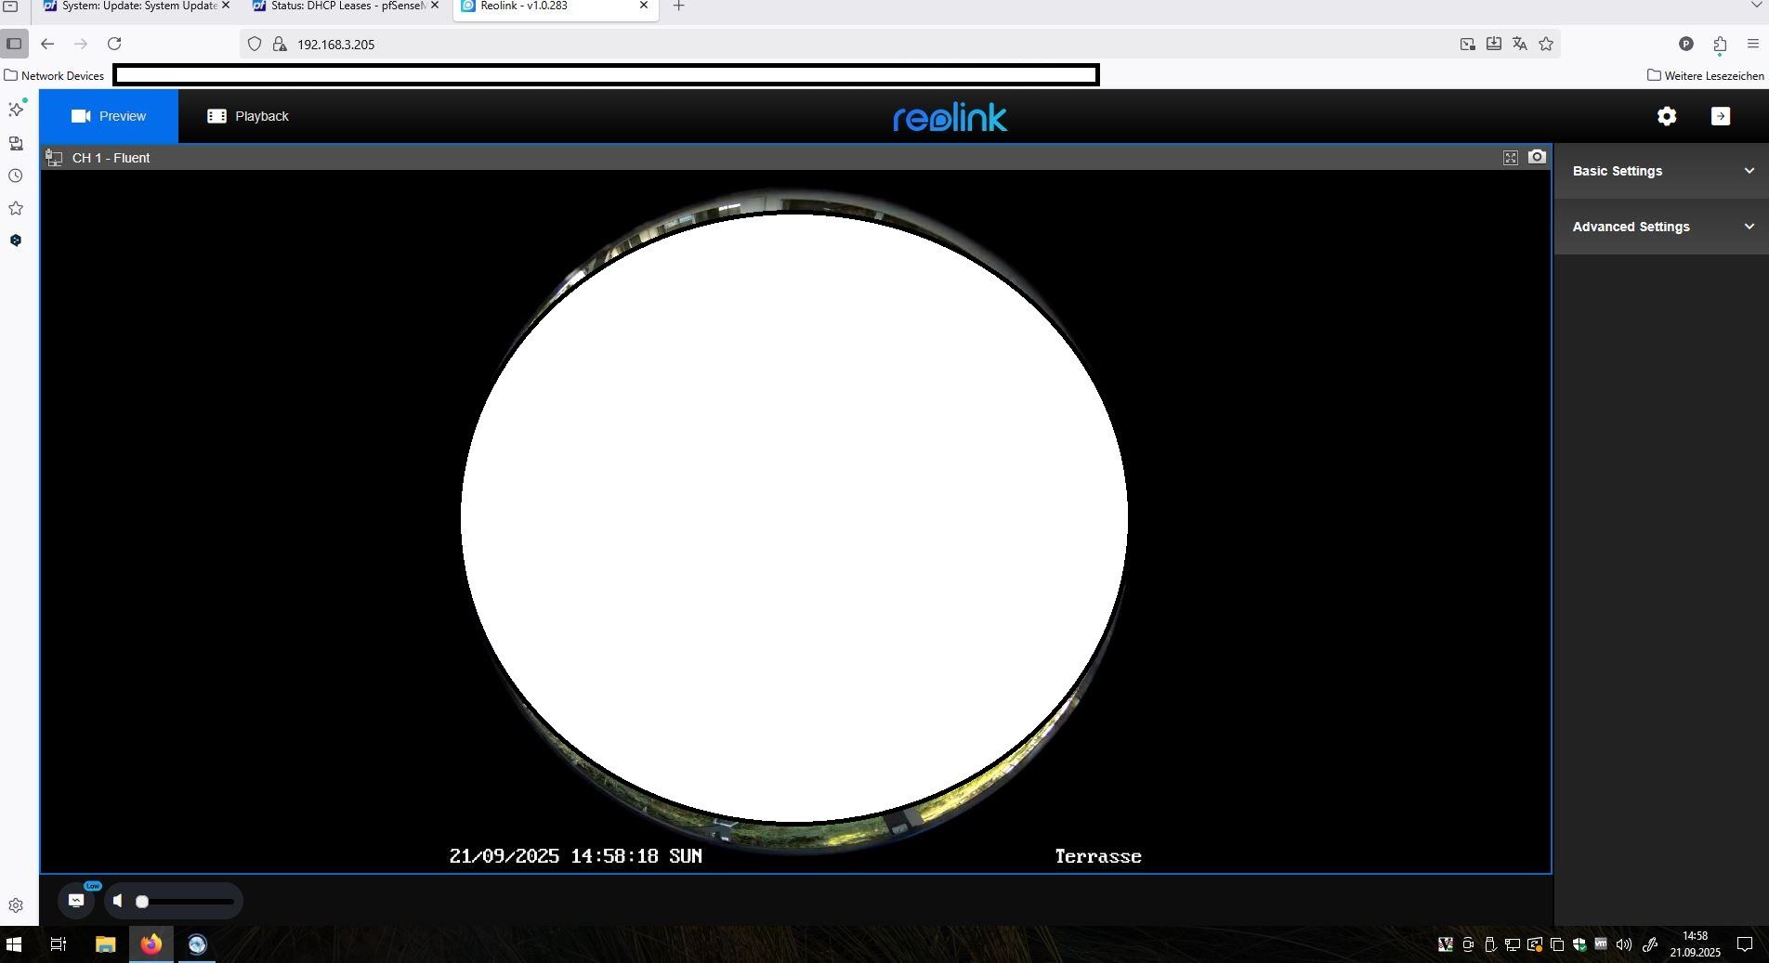The height and width of the screenshot is (963, 1769).
Task: Open the history clock in sidebar
Action: 16,176
